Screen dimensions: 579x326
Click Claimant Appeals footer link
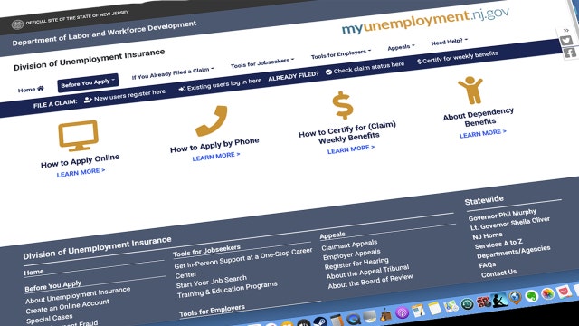pos(349,244)
